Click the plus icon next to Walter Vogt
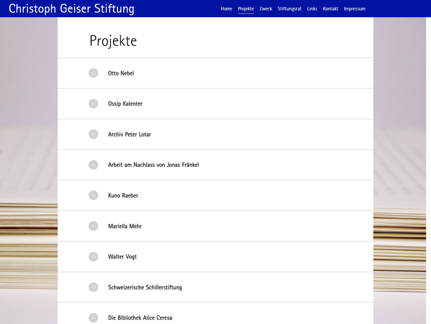This screenshot has width=431, height=324. click(93, 257)
